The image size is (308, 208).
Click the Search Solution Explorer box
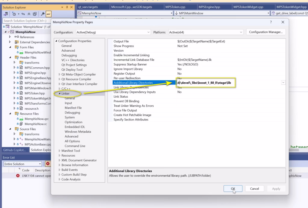click(26, 21)
